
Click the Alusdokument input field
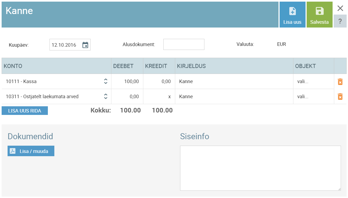pos(184,45)
